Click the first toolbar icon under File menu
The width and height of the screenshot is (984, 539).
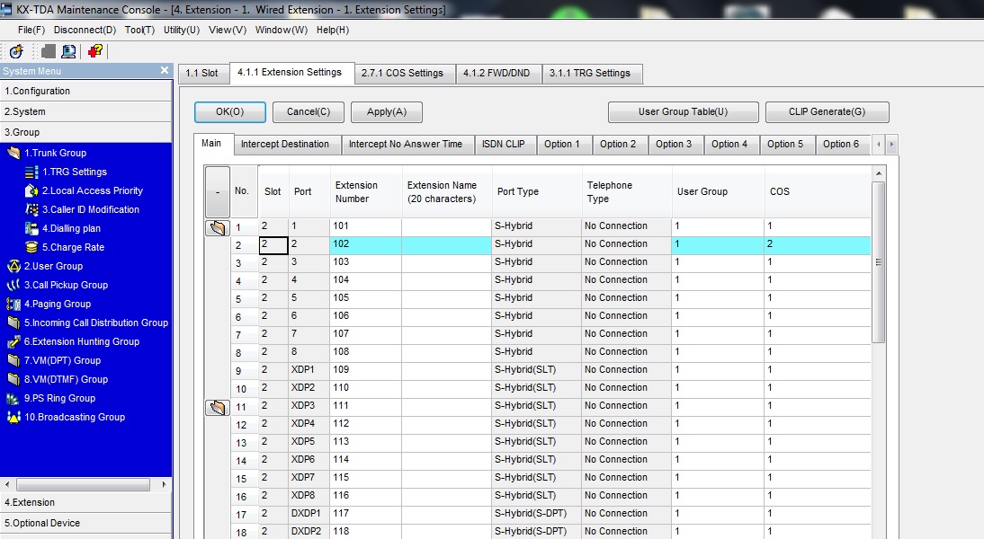(16, 51)
